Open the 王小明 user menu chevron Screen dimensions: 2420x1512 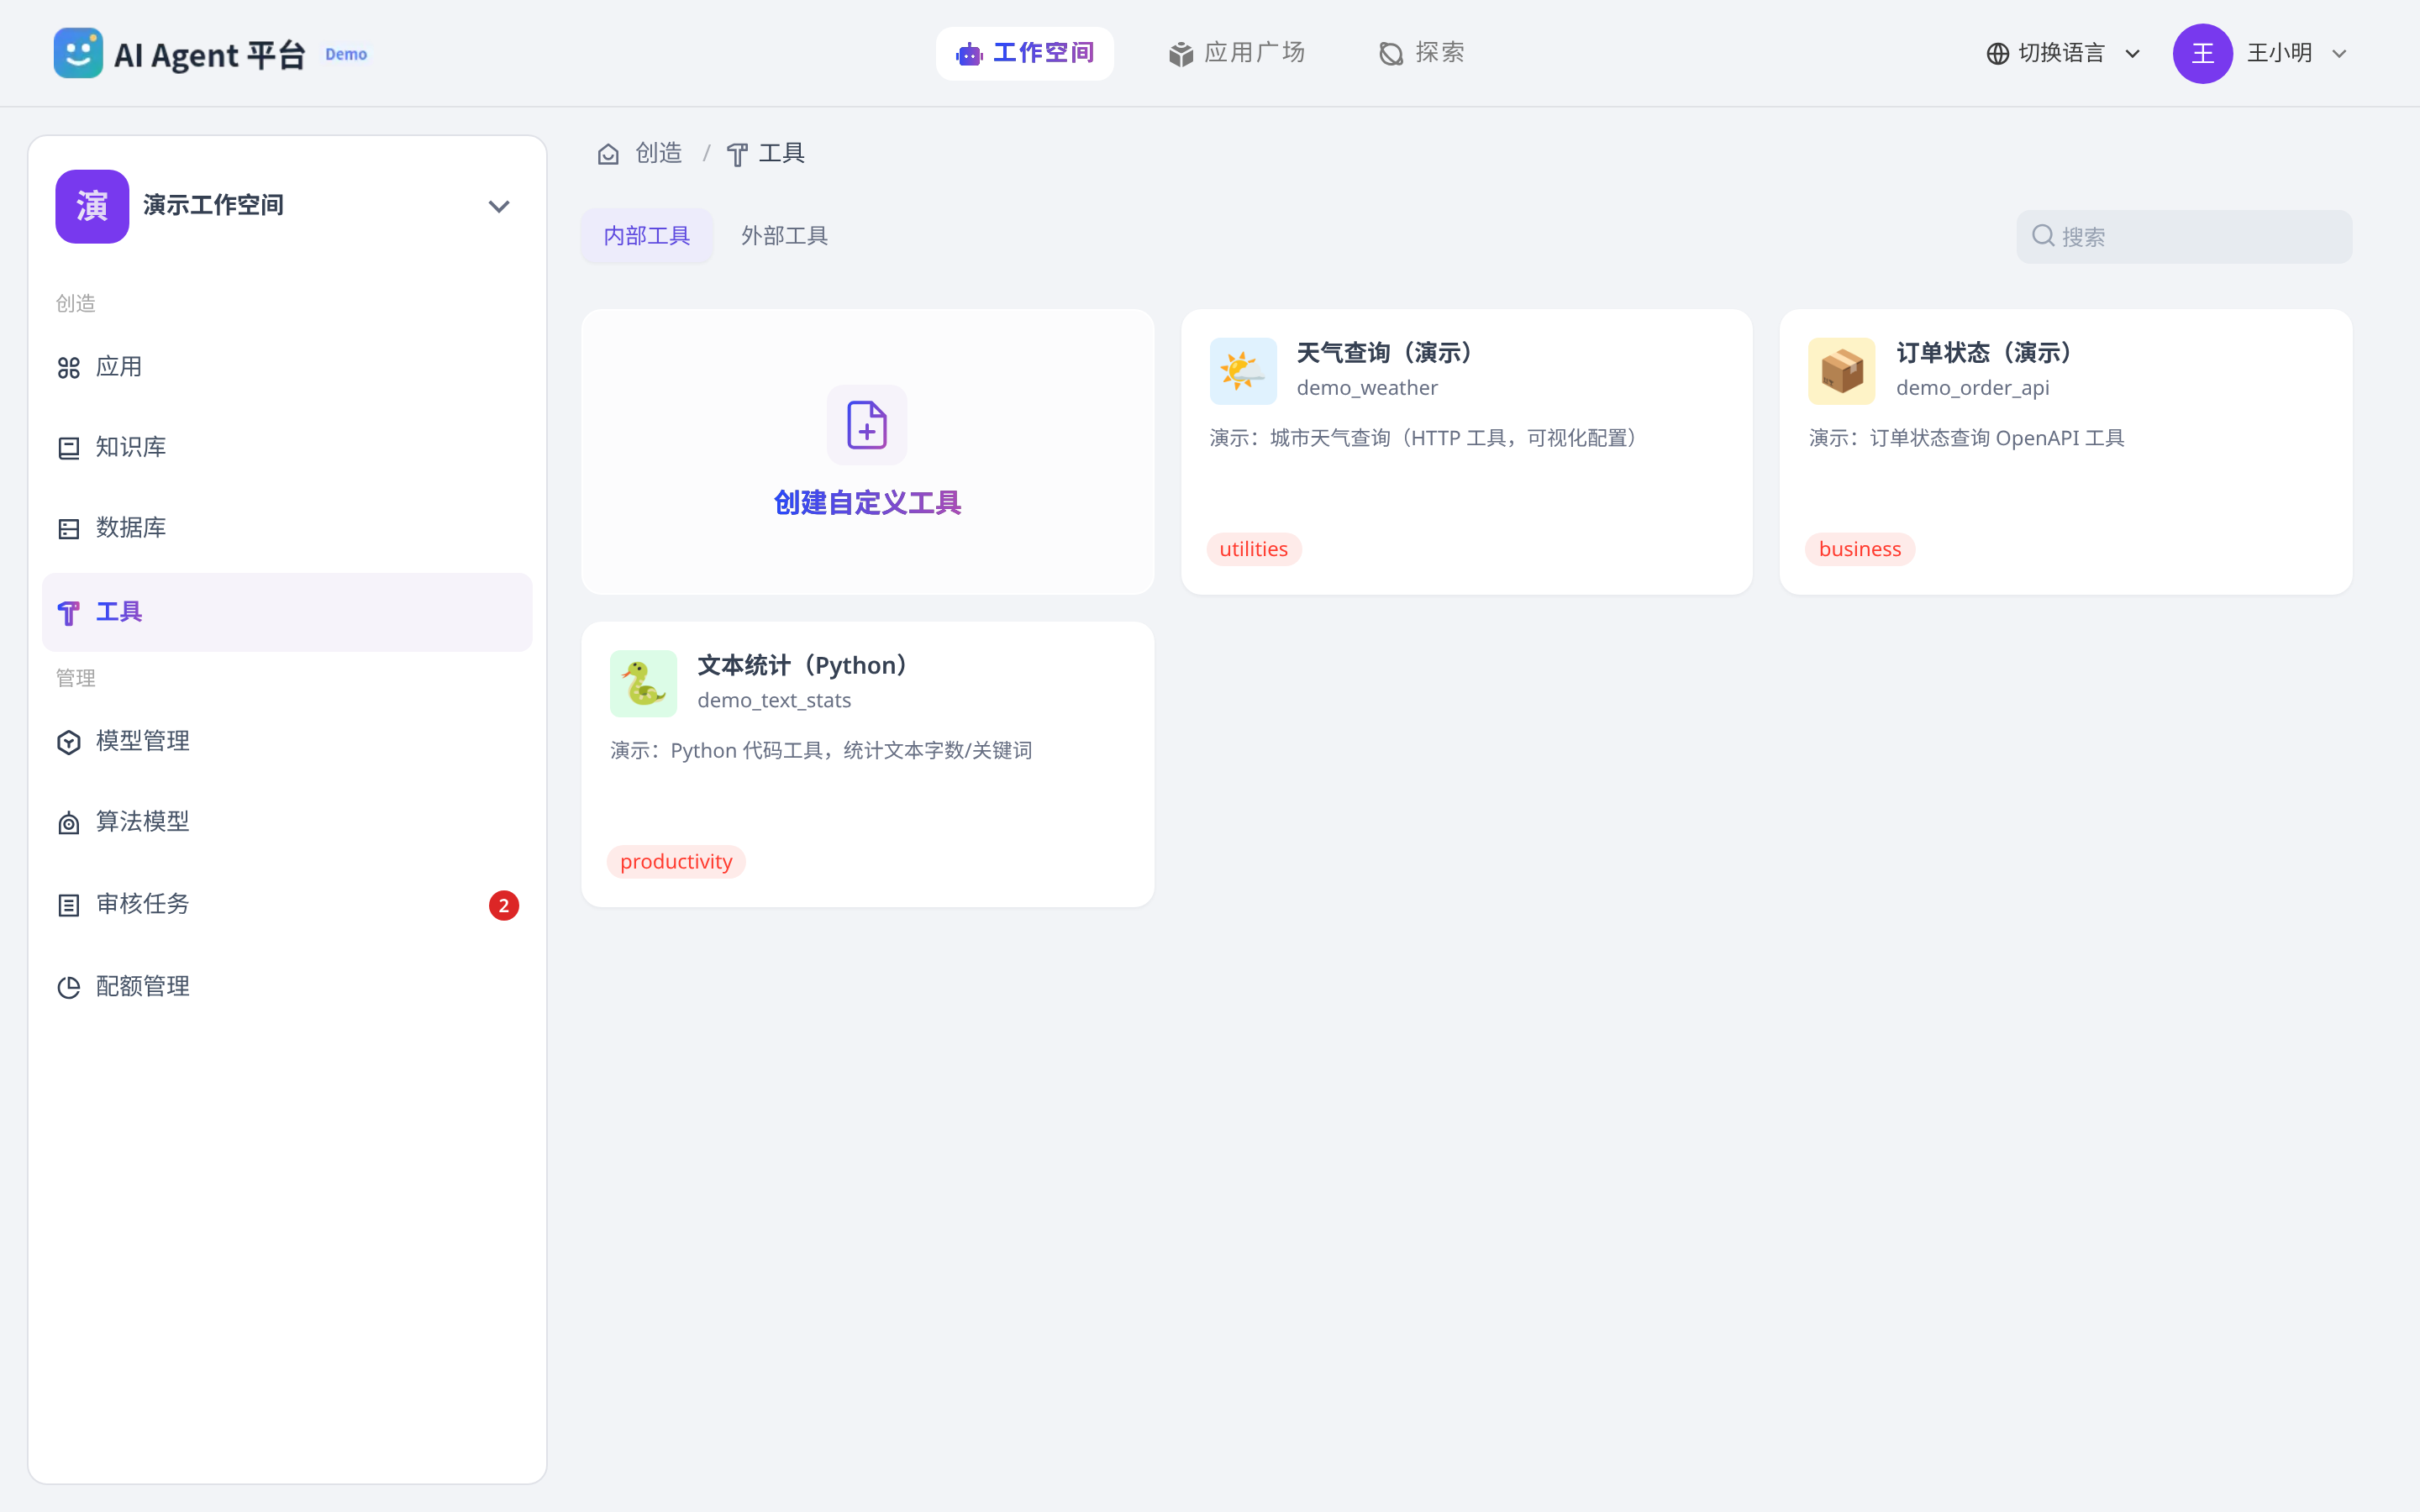[x=2339, y=54]
